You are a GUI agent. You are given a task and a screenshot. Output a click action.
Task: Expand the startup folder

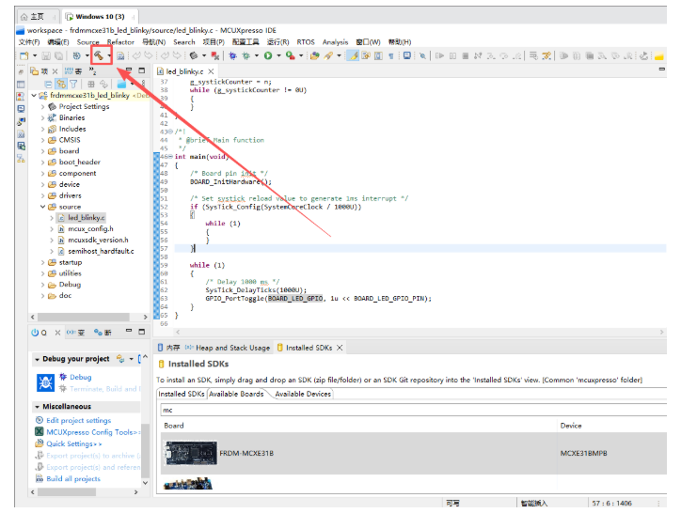tap(42, 262)
